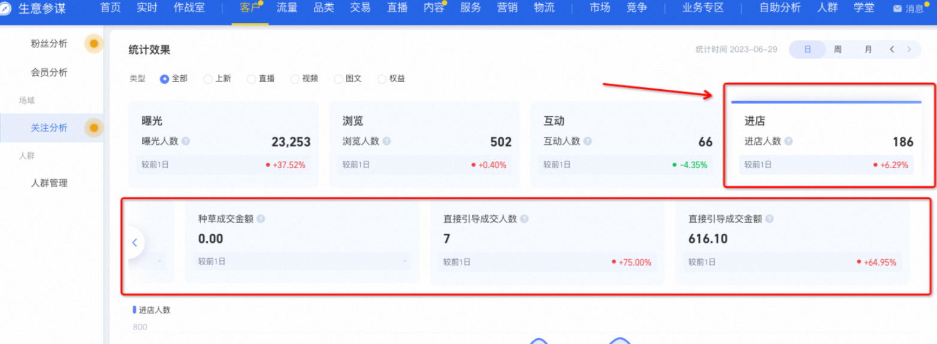Click the help icon beside 种草成交金额

pos(261,219)
